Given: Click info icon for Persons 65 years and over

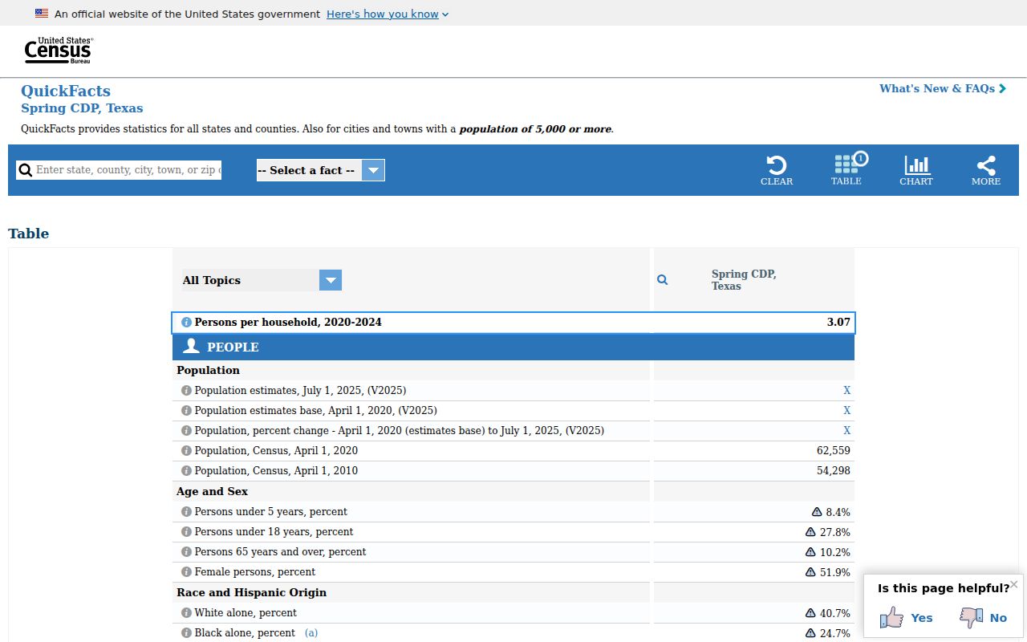Looking at the screenshot, I should coord(186,552).
